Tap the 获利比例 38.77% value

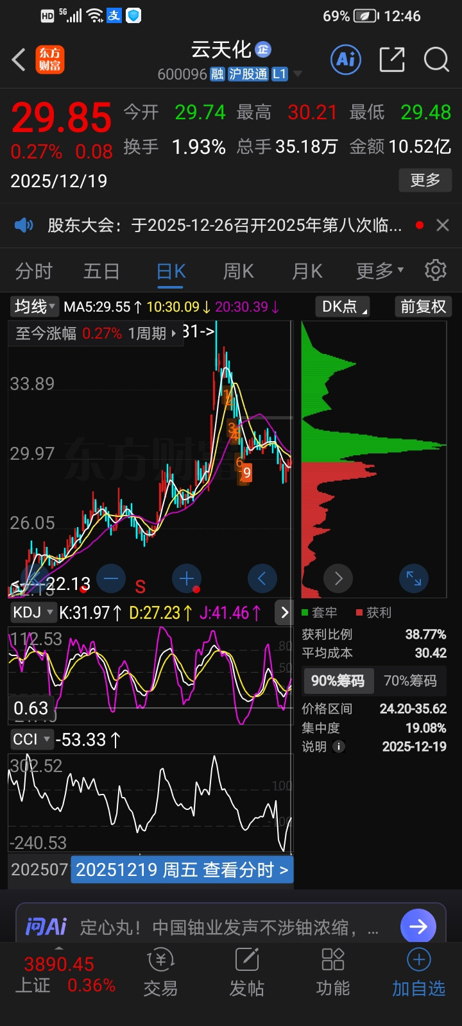click(426, 634)
